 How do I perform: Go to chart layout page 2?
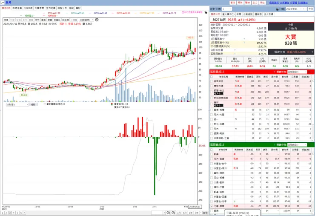[6, 213]
